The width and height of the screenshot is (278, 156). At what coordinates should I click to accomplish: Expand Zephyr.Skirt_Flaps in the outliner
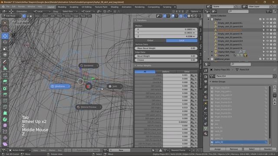click(212, 52)
